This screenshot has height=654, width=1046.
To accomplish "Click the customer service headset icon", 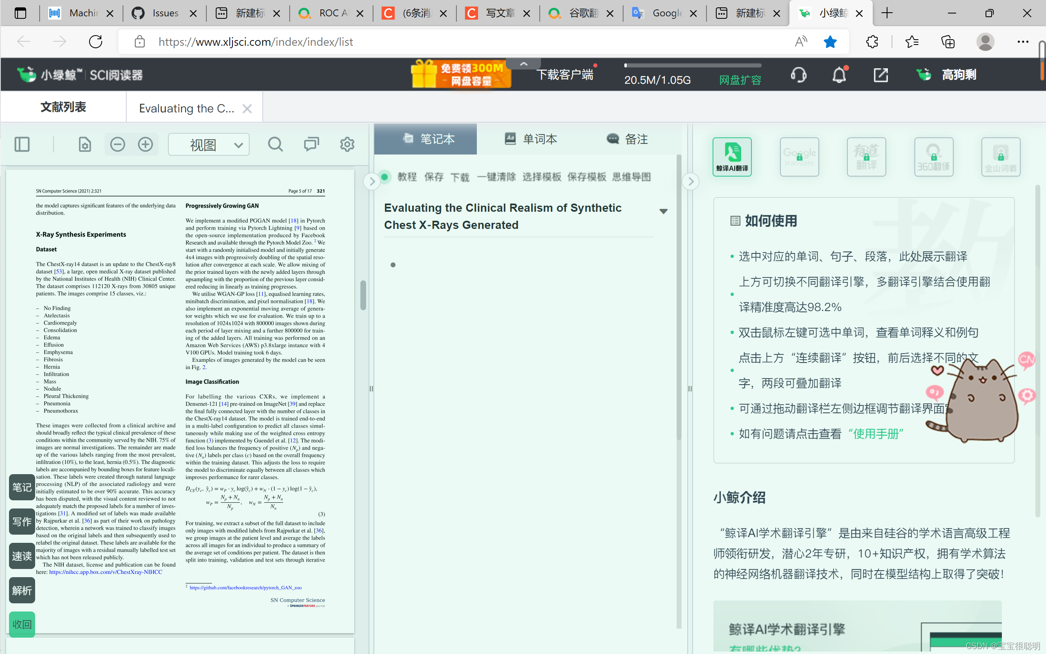I will coord(798,75).
